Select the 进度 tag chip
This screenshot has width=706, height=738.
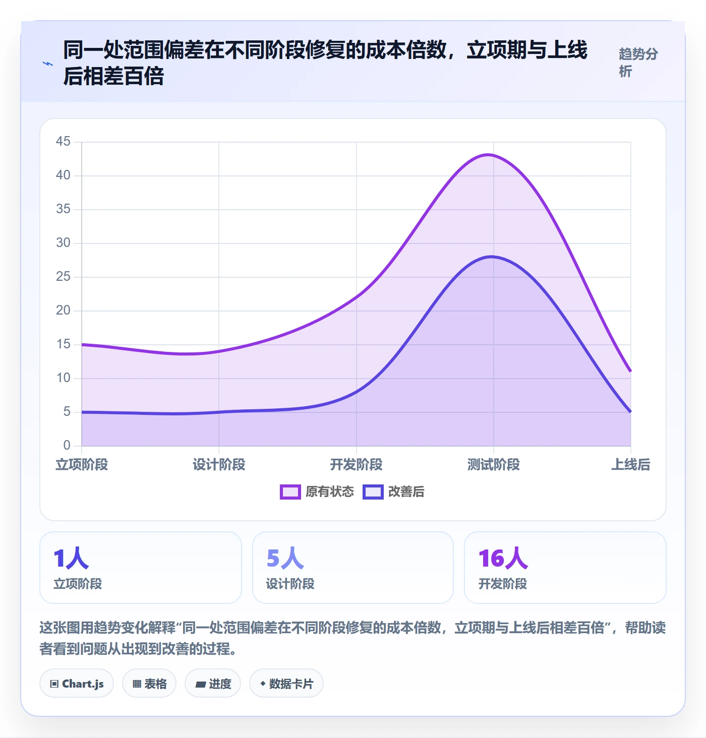pos(213,684)
